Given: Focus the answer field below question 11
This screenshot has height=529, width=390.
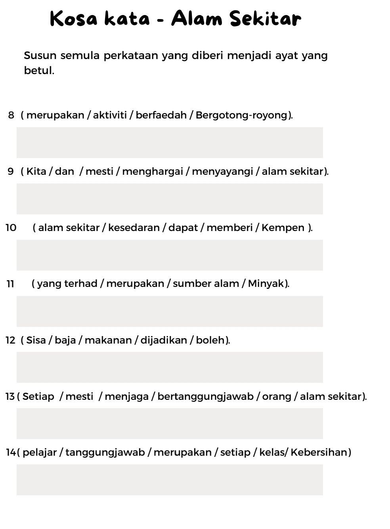Looking at the screenshot, I should click(170, 311).
